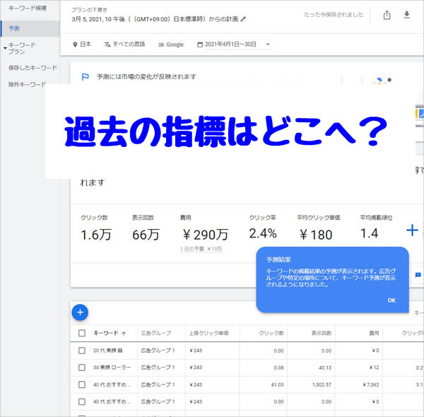Click the 表示回数 column header in table
This screenshot has height=417, width=424.
[x=322, y=333]
